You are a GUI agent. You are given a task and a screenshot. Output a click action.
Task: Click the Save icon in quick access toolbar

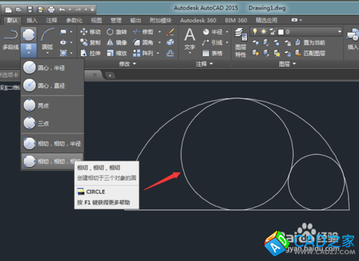29,9
